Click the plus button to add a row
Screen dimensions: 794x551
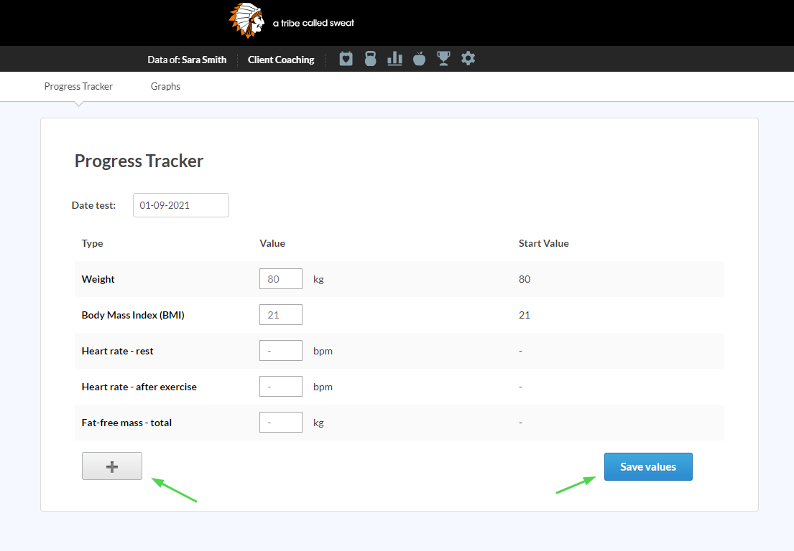[x=111, y=466]
